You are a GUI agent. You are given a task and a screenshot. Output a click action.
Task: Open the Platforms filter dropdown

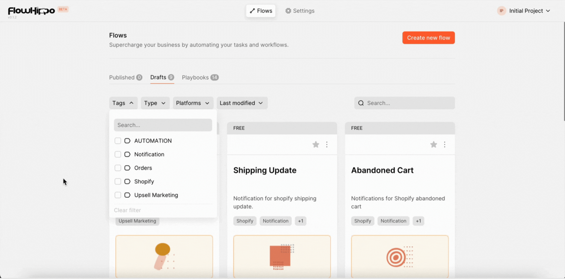pyautogui.click(x=193, y=103)
